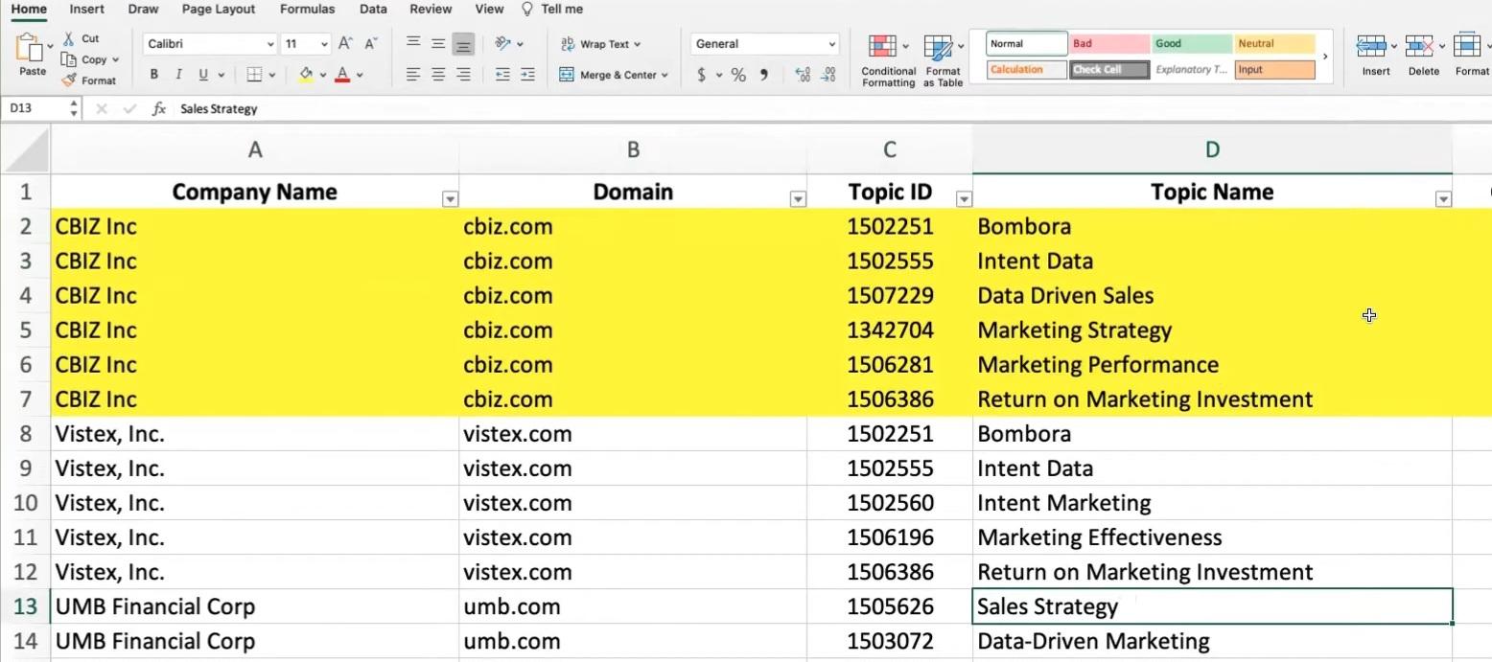Click the Decrease Indent icon

[502, 75]
